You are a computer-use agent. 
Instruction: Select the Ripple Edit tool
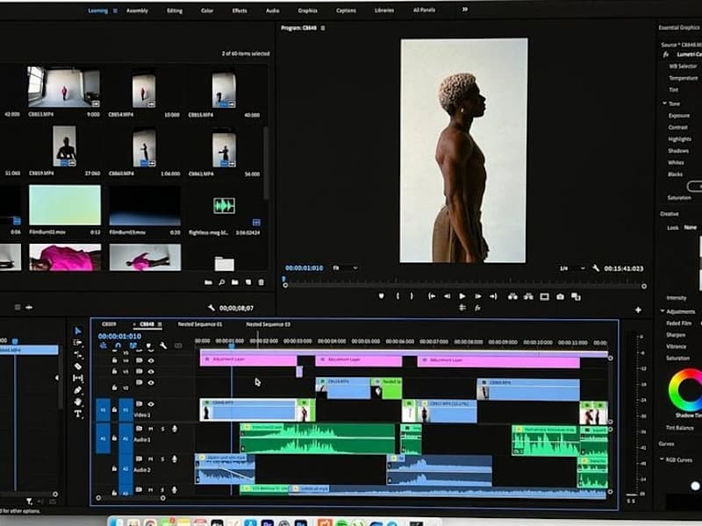(x=78, y=355)
